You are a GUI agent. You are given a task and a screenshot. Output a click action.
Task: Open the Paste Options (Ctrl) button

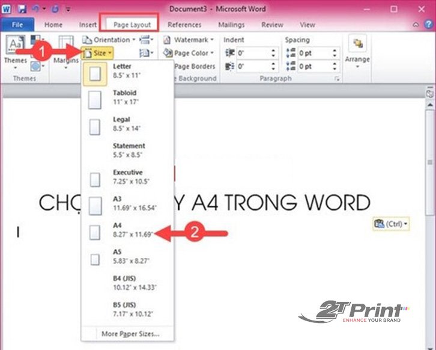[391, 224]
